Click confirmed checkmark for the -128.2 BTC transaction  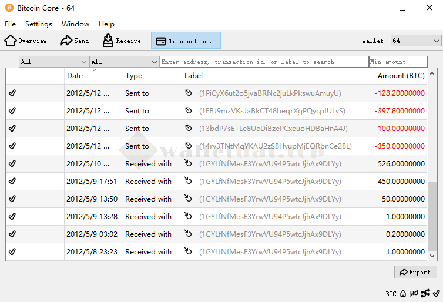click(12, 93)
